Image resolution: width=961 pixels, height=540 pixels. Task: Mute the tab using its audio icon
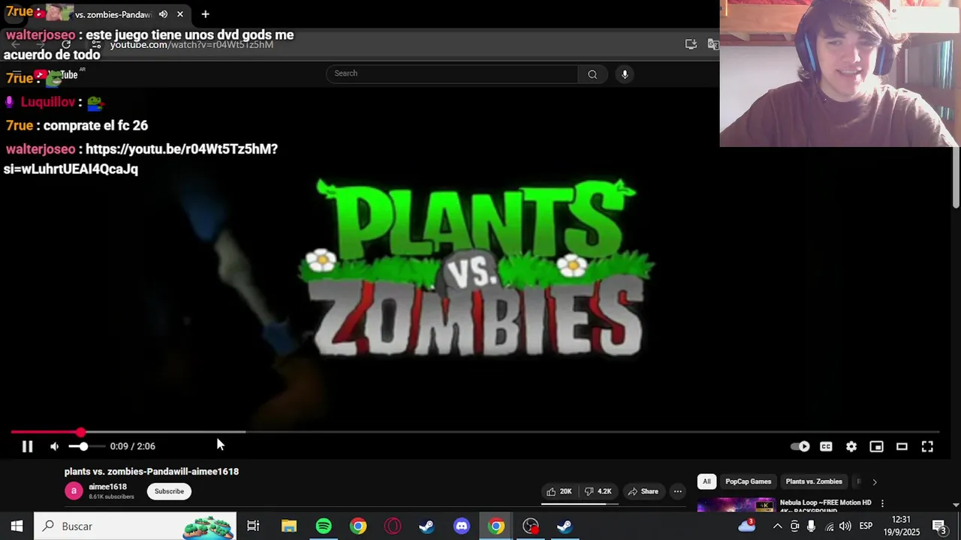tap(163, 14)
